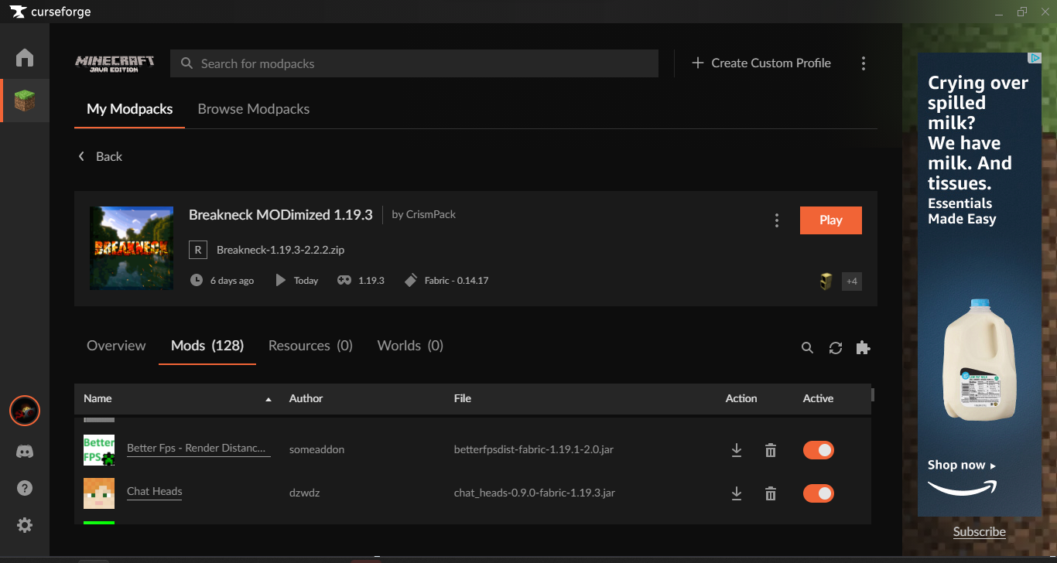Update the Better Fps mod via download icon

(737, 450)
